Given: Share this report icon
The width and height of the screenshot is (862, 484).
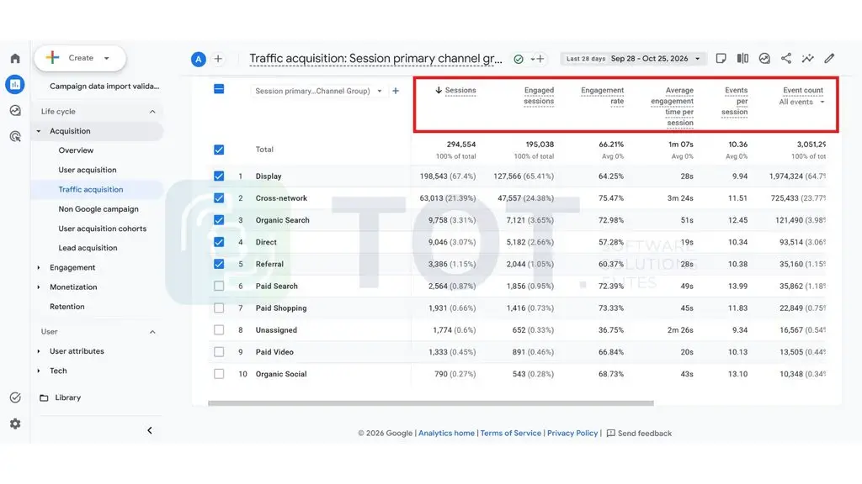Looking at the screenshot, I should click(x=786, y=58).
